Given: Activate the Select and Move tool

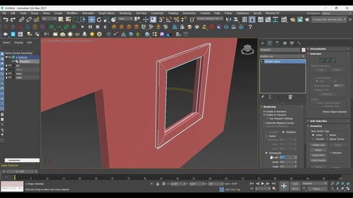Looking at the screenshot, I should coord(92,20).
